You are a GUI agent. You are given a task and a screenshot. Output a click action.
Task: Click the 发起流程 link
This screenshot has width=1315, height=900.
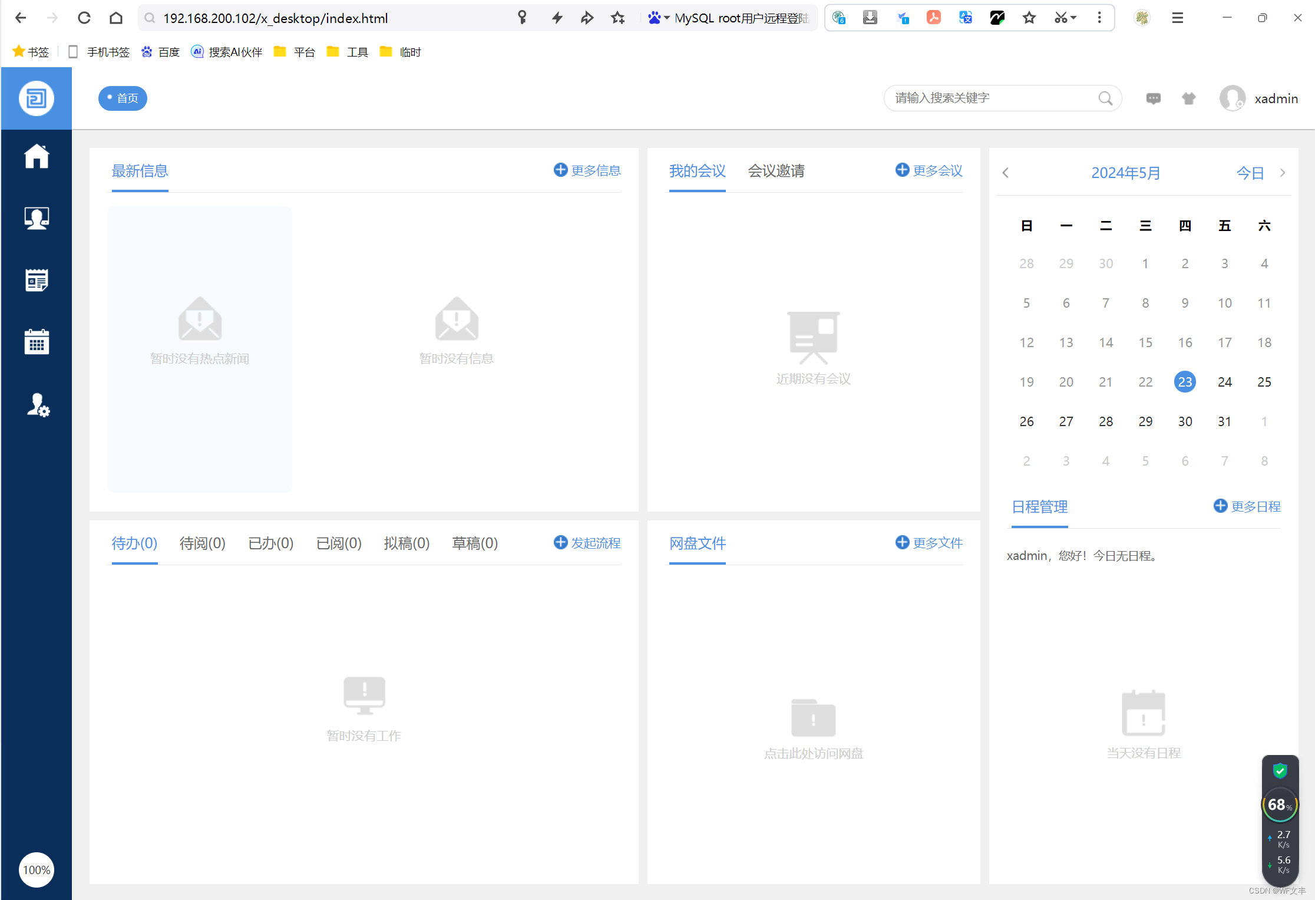point(595,543)
